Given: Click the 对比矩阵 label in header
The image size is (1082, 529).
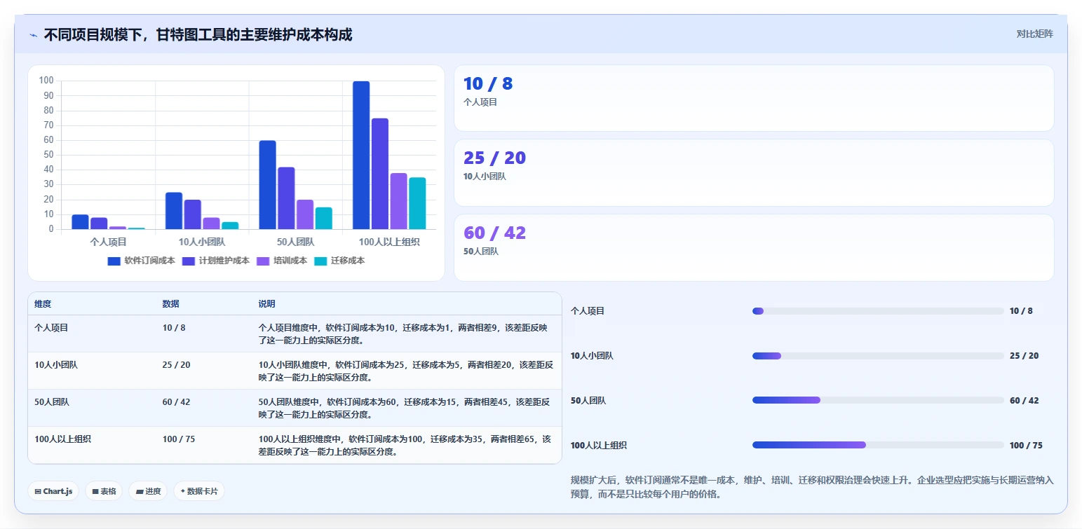Looking at the screenshot, I should pos(1034,34).
